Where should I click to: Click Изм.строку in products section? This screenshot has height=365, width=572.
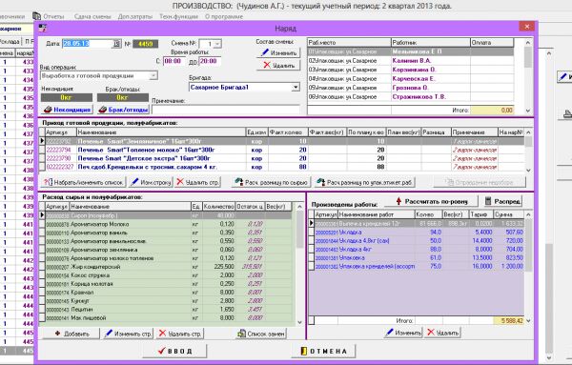[151, 182]
